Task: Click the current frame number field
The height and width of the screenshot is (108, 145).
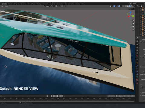Action: pos(111,96)
